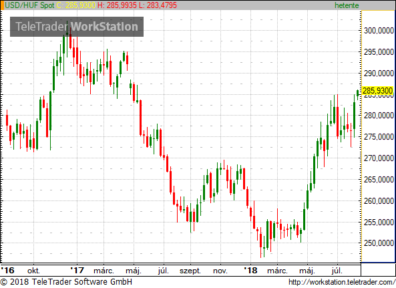
Task: Click the latest green candlestick at the right edge
Action: coord(358,95)
